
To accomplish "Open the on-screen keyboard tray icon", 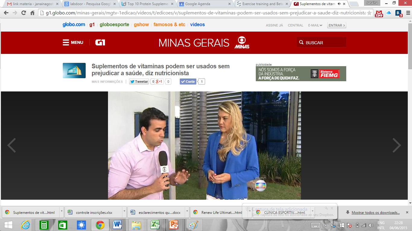I will click(315, 225).
